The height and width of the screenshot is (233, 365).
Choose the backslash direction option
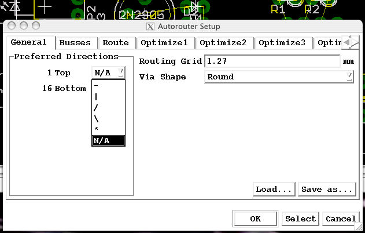tap(109, 119)
